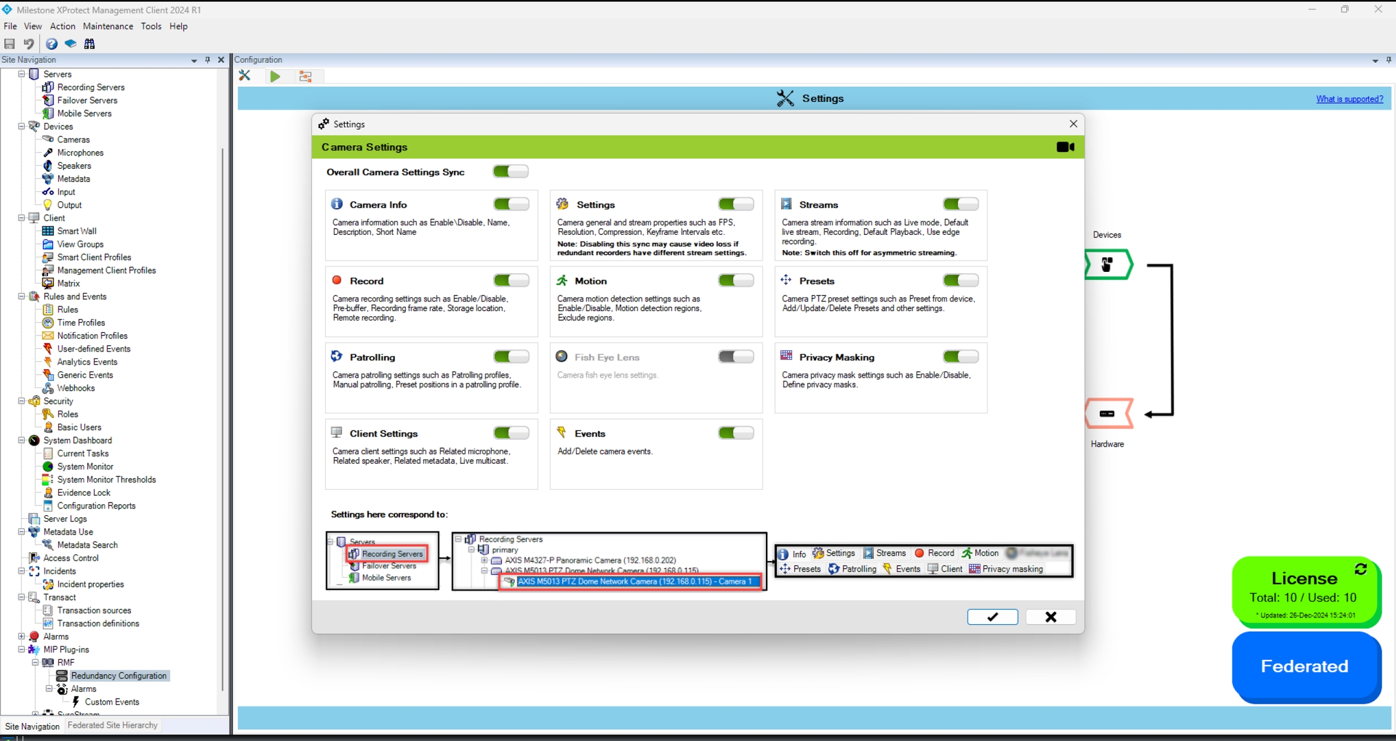Confirm settings with the checkmark button
Screen dimensions: 1396x741
pyautogui.click(x=992, y=617)
